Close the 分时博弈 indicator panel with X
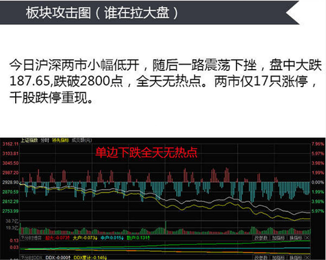The height and width of the screenshot is (260, 326). (307, 238)
